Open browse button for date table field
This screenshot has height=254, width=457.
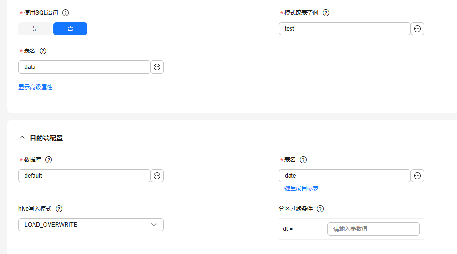point(417,176)
